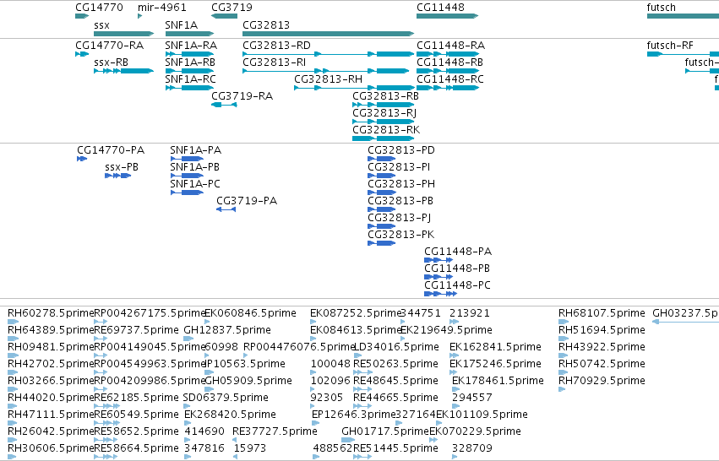Click the RH51694.5prime EST label
Screen dimensions: 719x461
pos(602,330)
